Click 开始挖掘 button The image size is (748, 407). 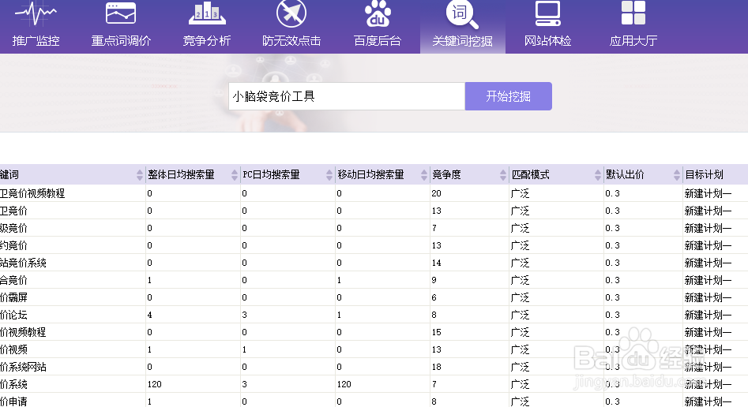point(509,96)
